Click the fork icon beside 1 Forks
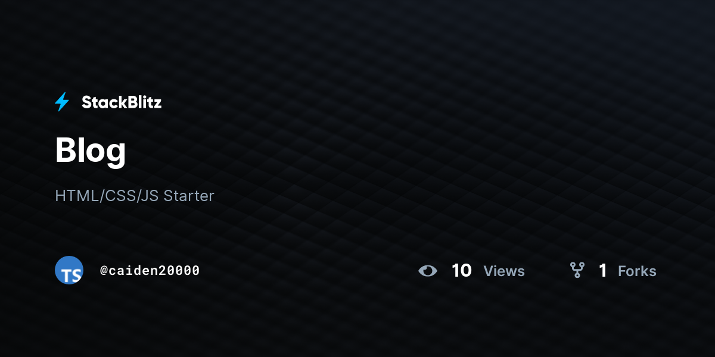Screen dimensions: 715x357 [577, 271]
